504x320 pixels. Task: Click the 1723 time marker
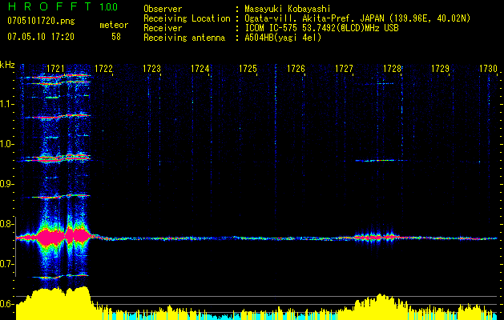pos(151,69)
